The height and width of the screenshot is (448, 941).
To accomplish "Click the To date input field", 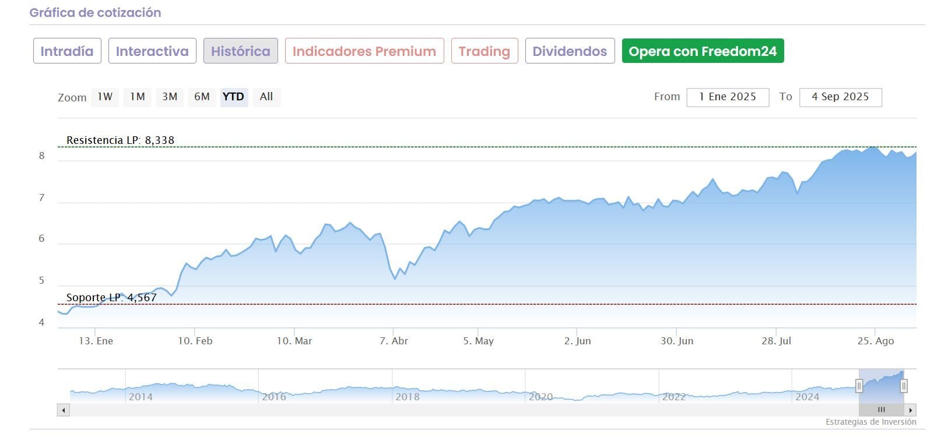I will (x=840, y=97).
